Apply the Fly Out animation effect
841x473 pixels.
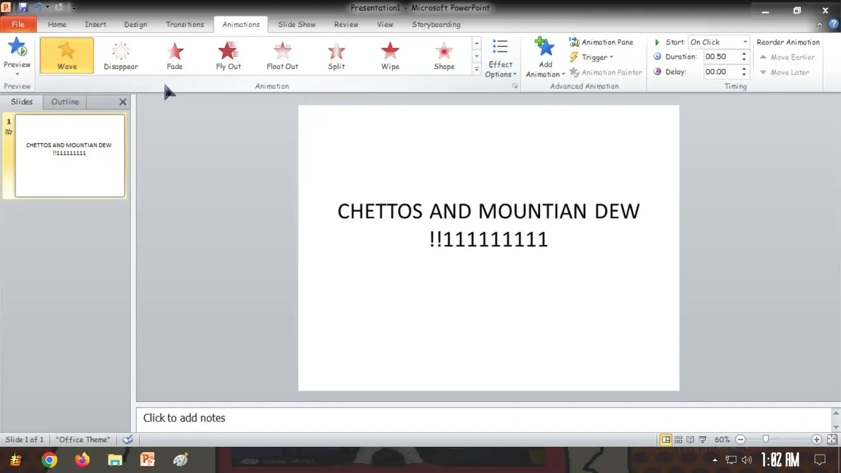pyautogui.click(x=228, y=56)
